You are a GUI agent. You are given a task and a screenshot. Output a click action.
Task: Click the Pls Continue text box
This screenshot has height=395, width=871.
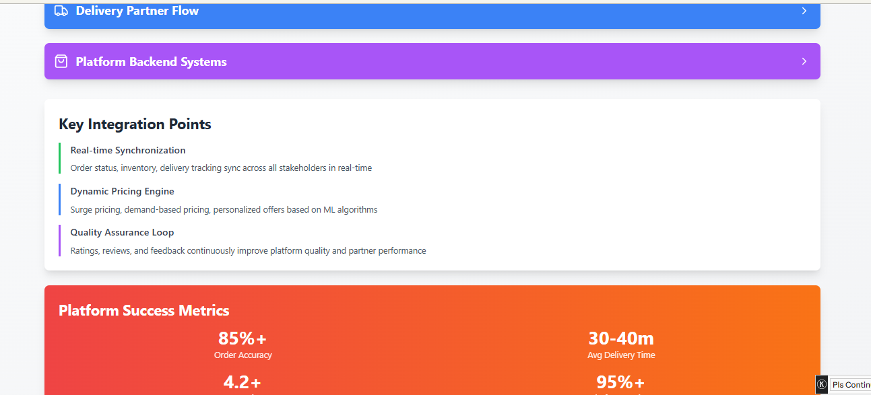click(x=850, y=385)
